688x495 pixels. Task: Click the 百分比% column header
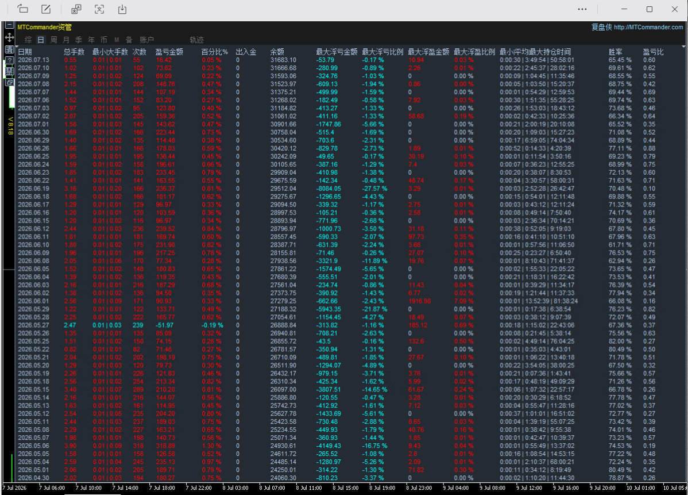coord(215,52)
